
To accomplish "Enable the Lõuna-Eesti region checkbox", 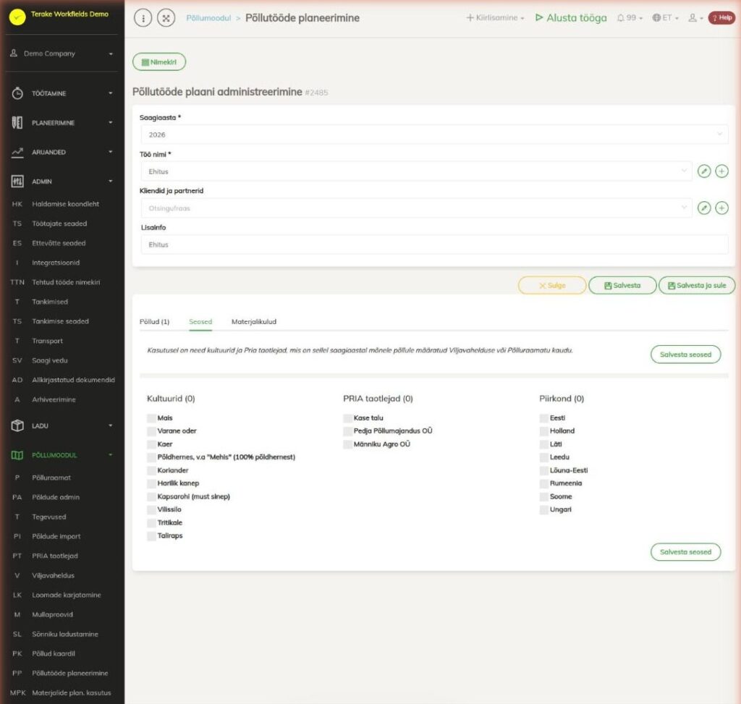I will tap(544, 470).
